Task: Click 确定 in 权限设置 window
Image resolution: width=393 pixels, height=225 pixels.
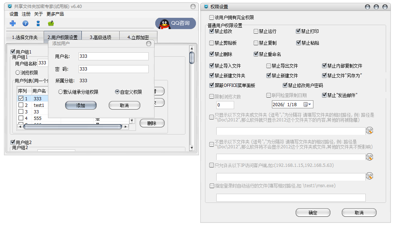Action: (313, 213)
